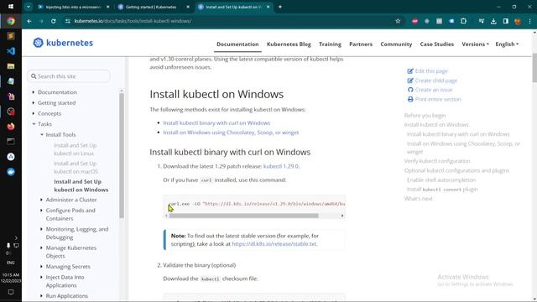
Task: Expand Documentation in sidebar tree
Action: pyautogui.click(x=34, y=92)
